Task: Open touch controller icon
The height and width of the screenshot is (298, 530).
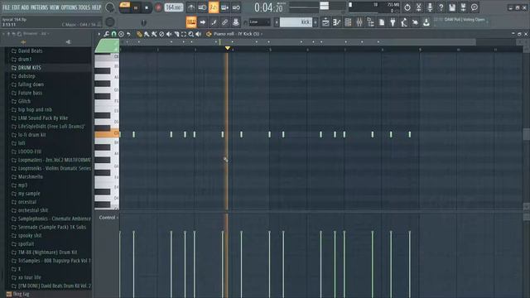Action: point(415,22)
